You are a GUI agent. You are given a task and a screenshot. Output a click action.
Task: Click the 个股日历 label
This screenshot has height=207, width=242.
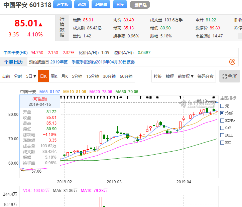pyautogui.click(x=13, y=62)
